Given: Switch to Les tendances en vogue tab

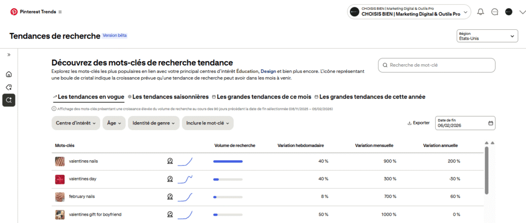Looking at the screenshot, I should click(89, 97).
